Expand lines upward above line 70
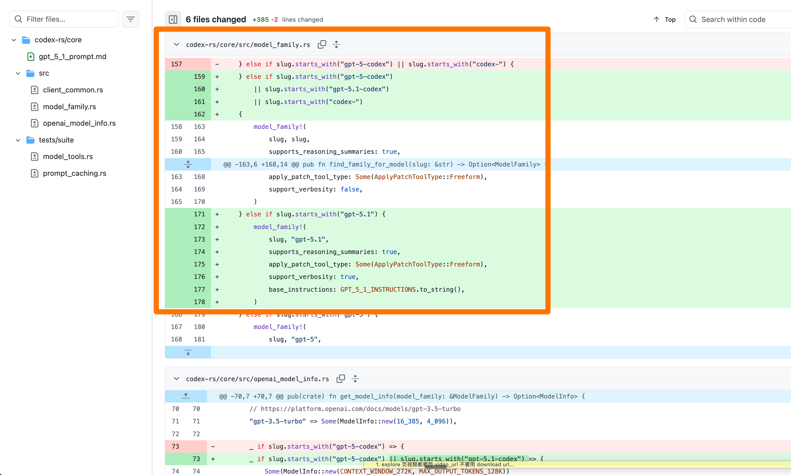The height and width of the screenshot is (475, 791). pyautogui.click(x=186, y=396)
